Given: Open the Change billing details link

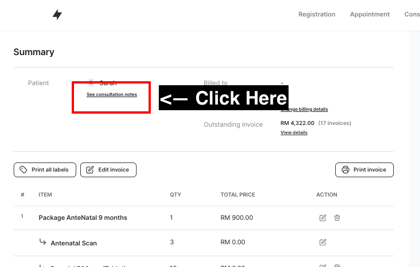Looking at the screenshot, I should tap(304, 109).
